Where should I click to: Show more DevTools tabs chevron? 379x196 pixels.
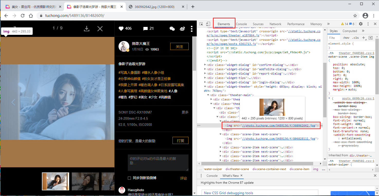click(328, 24)
